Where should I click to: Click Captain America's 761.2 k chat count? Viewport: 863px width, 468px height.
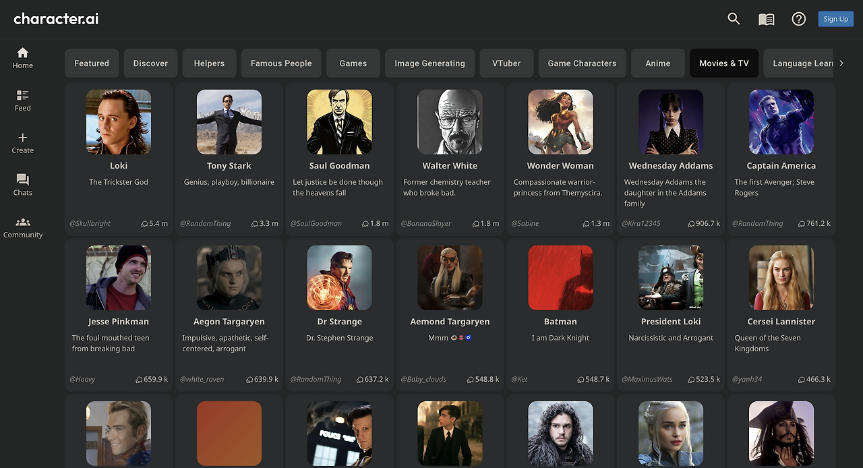click(814, 223)
